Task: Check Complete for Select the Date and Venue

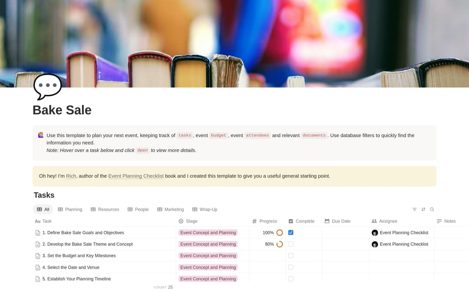Action: click(291, 267)
